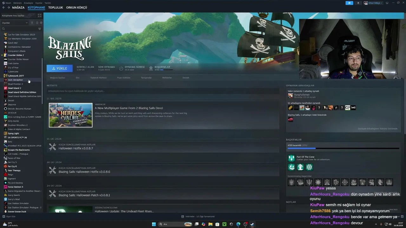The image size is (406, 228).
Task: Select Dying Light in the library list
Action: (13, 133)
